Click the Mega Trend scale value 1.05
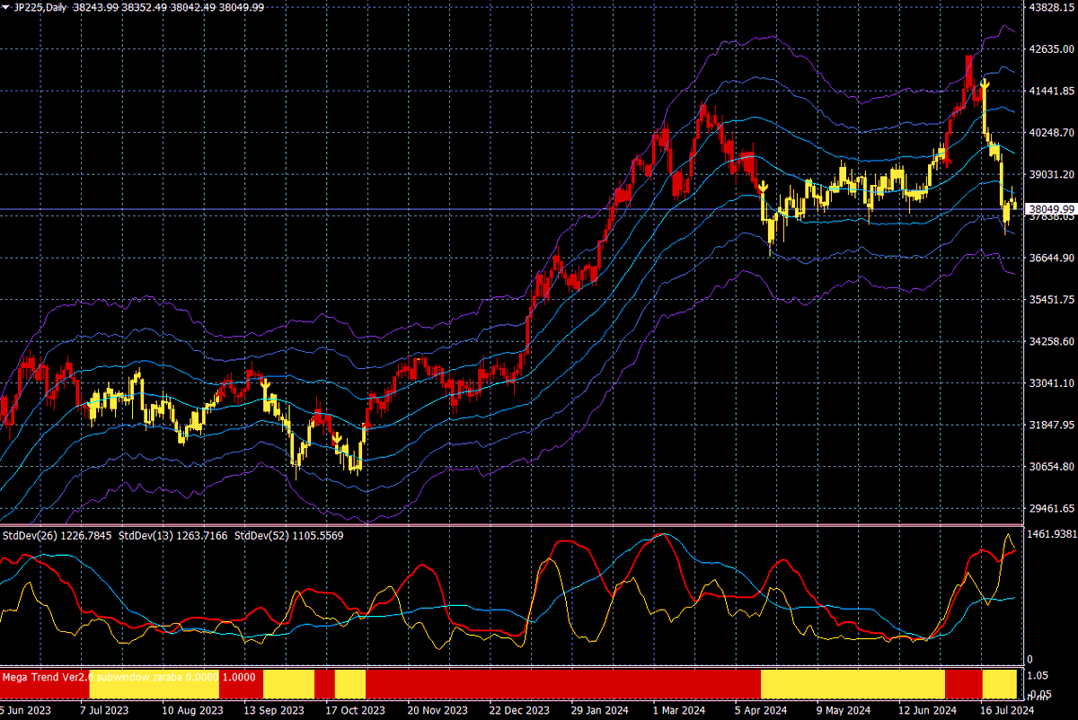 click(1038, 675)
